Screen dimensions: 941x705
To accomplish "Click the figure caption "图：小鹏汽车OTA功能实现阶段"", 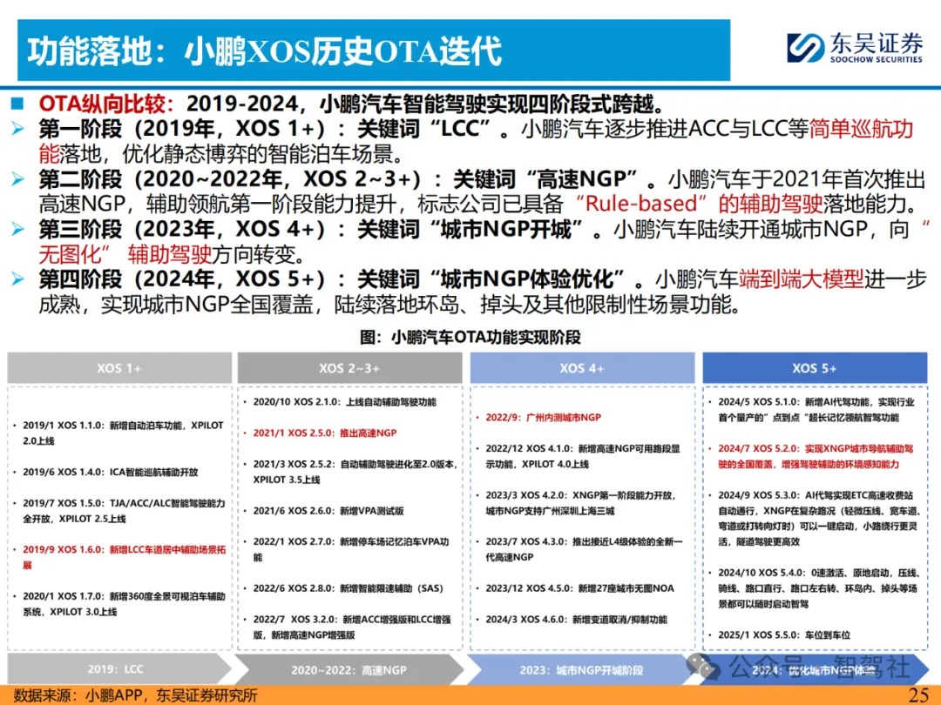I will 470,337.
